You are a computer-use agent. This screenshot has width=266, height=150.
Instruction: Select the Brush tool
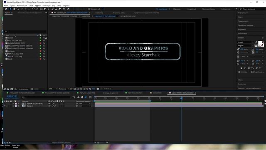[x=53, y=9]
